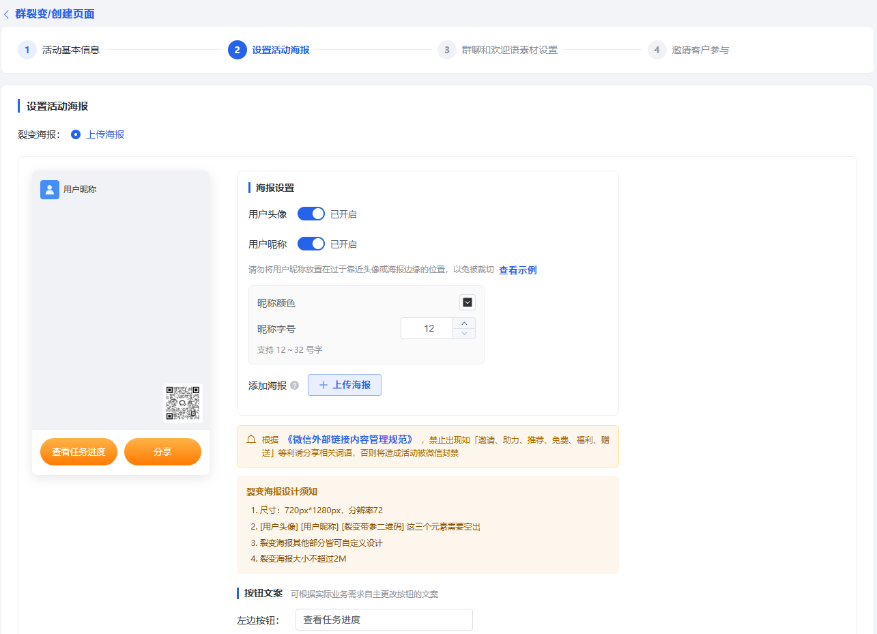Select the 上传海报 radio button

coord(76,134)
